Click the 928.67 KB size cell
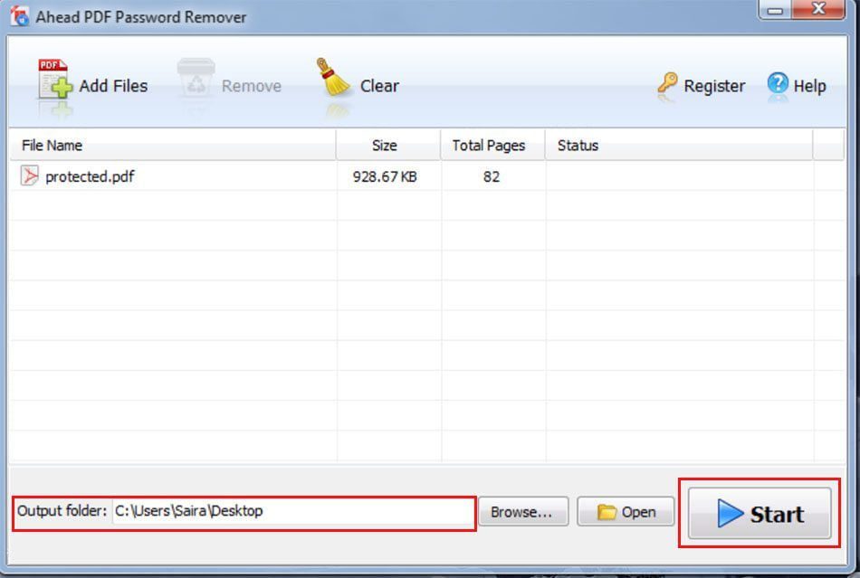This screenshot has width=860, height=578. click(x=385, y=176)
